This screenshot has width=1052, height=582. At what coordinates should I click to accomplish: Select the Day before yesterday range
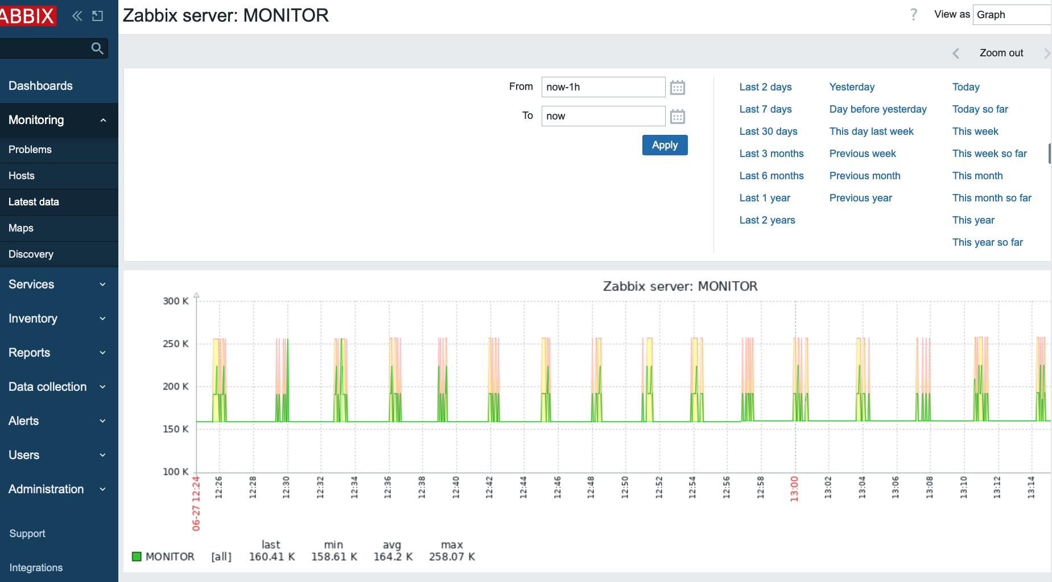[x=878, y=109]
